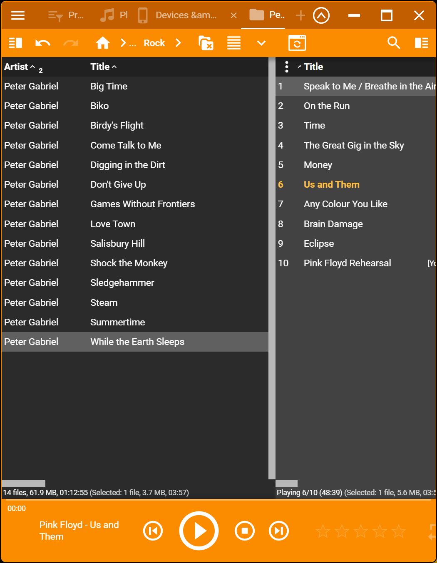Open the hamburger main menu
This screenshot has height=563, width=437.
18,16
